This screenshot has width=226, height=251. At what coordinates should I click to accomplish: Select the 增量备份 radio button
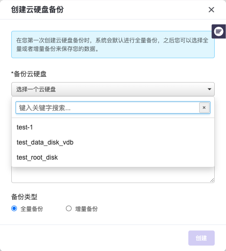[x=69, y=209]
